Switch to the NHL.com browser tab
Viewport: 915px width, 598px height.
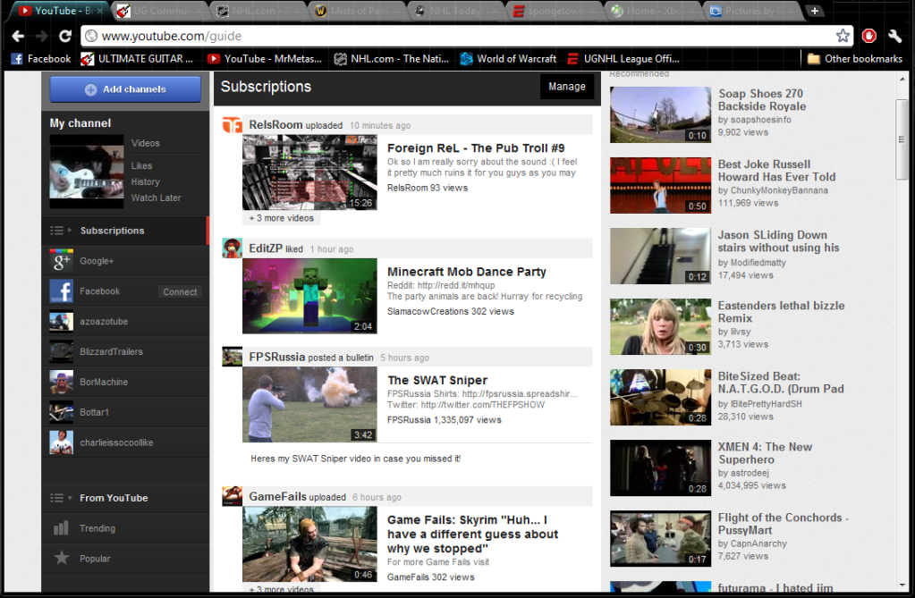click(x=258, y=11)
